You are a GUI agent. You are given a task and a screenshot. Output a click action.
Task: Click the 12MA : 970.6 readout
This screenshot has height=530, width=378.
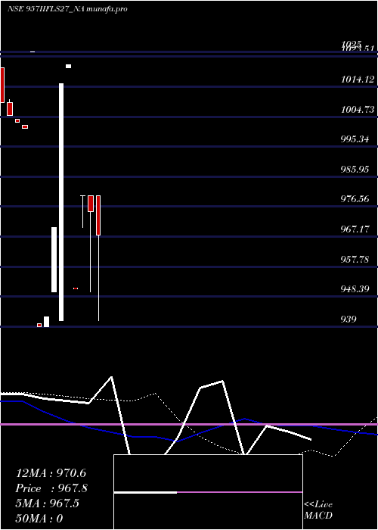coord(51,473)
